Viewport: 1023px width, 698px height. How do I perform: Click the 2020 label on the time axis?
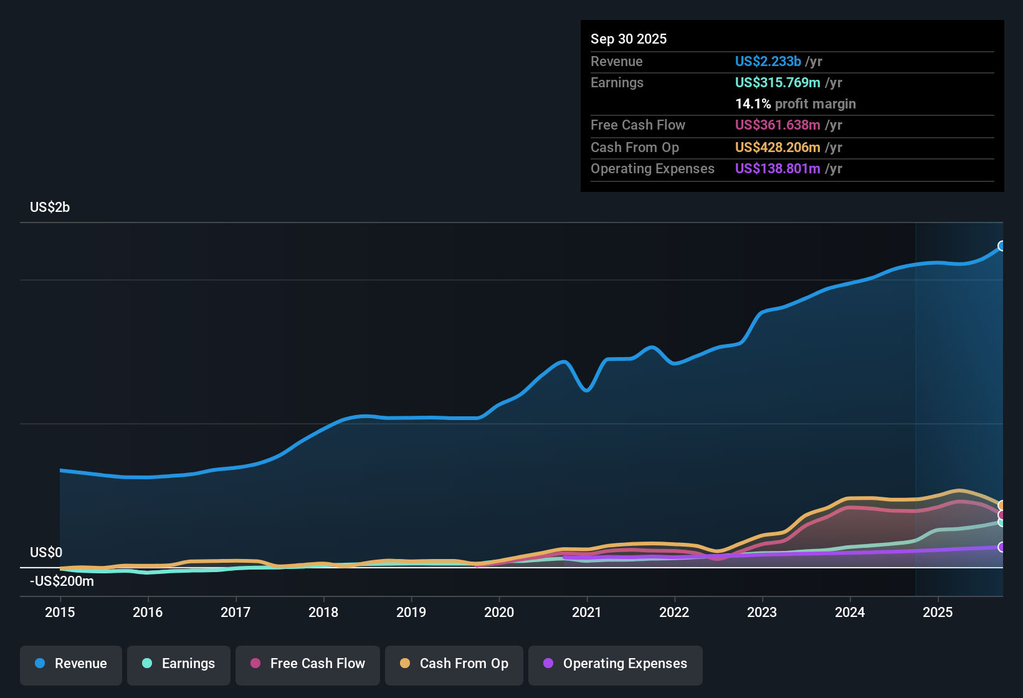point(499,613)
